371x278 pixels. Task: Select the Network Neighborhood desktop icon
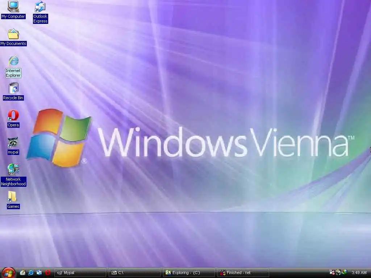[x=13, y=175]
